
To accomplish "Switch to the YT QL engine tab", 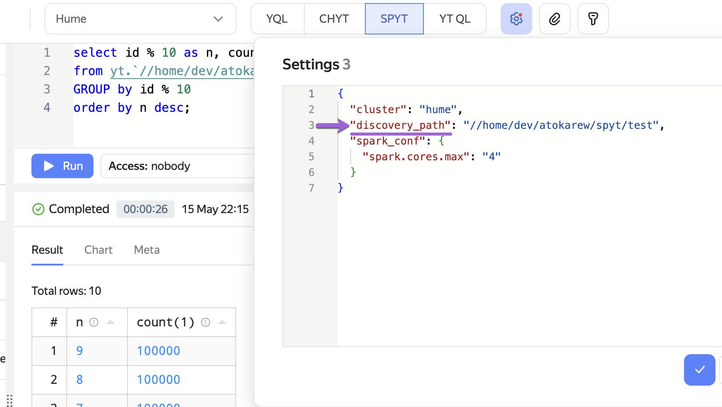I will click(x=455, y=19).
